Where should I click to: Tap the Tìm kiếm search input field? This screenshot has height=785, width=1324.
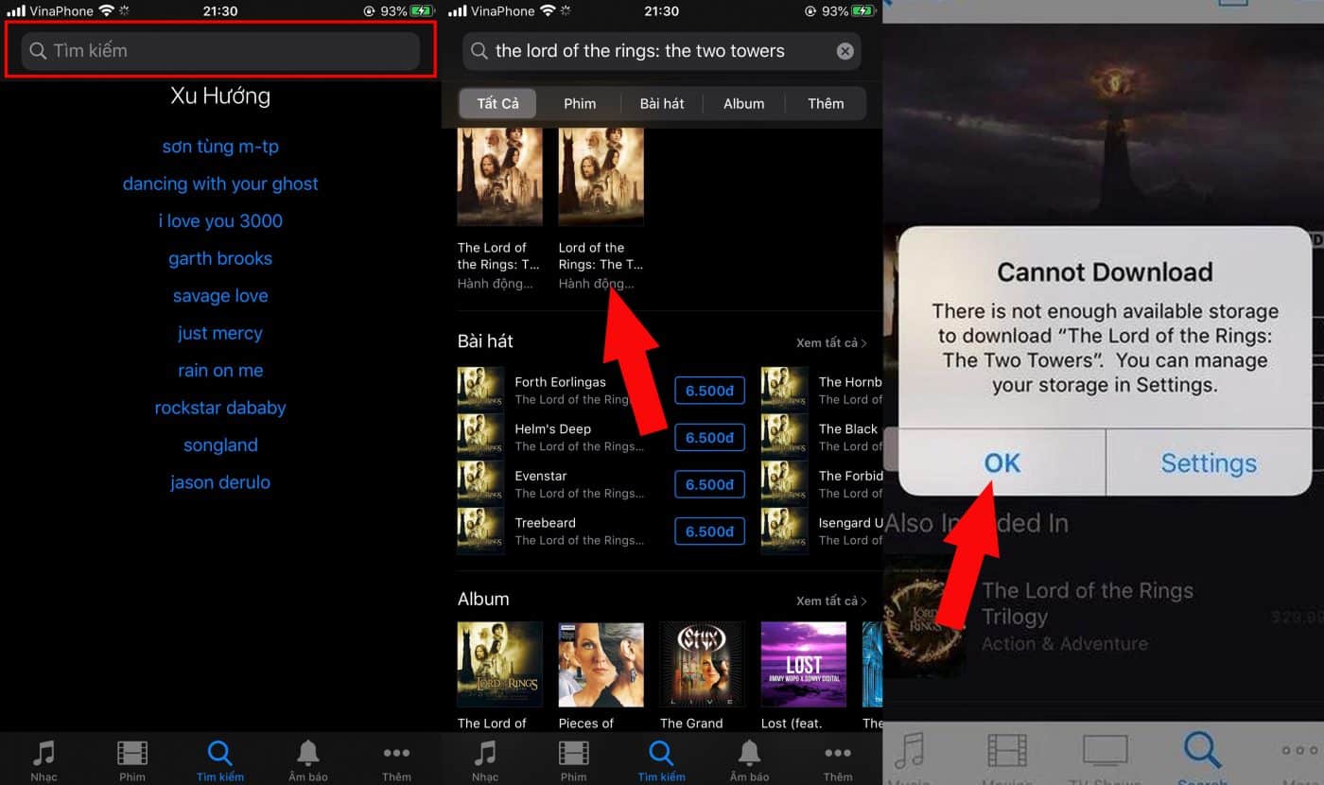pyautogui.click(x=220, y=50)
